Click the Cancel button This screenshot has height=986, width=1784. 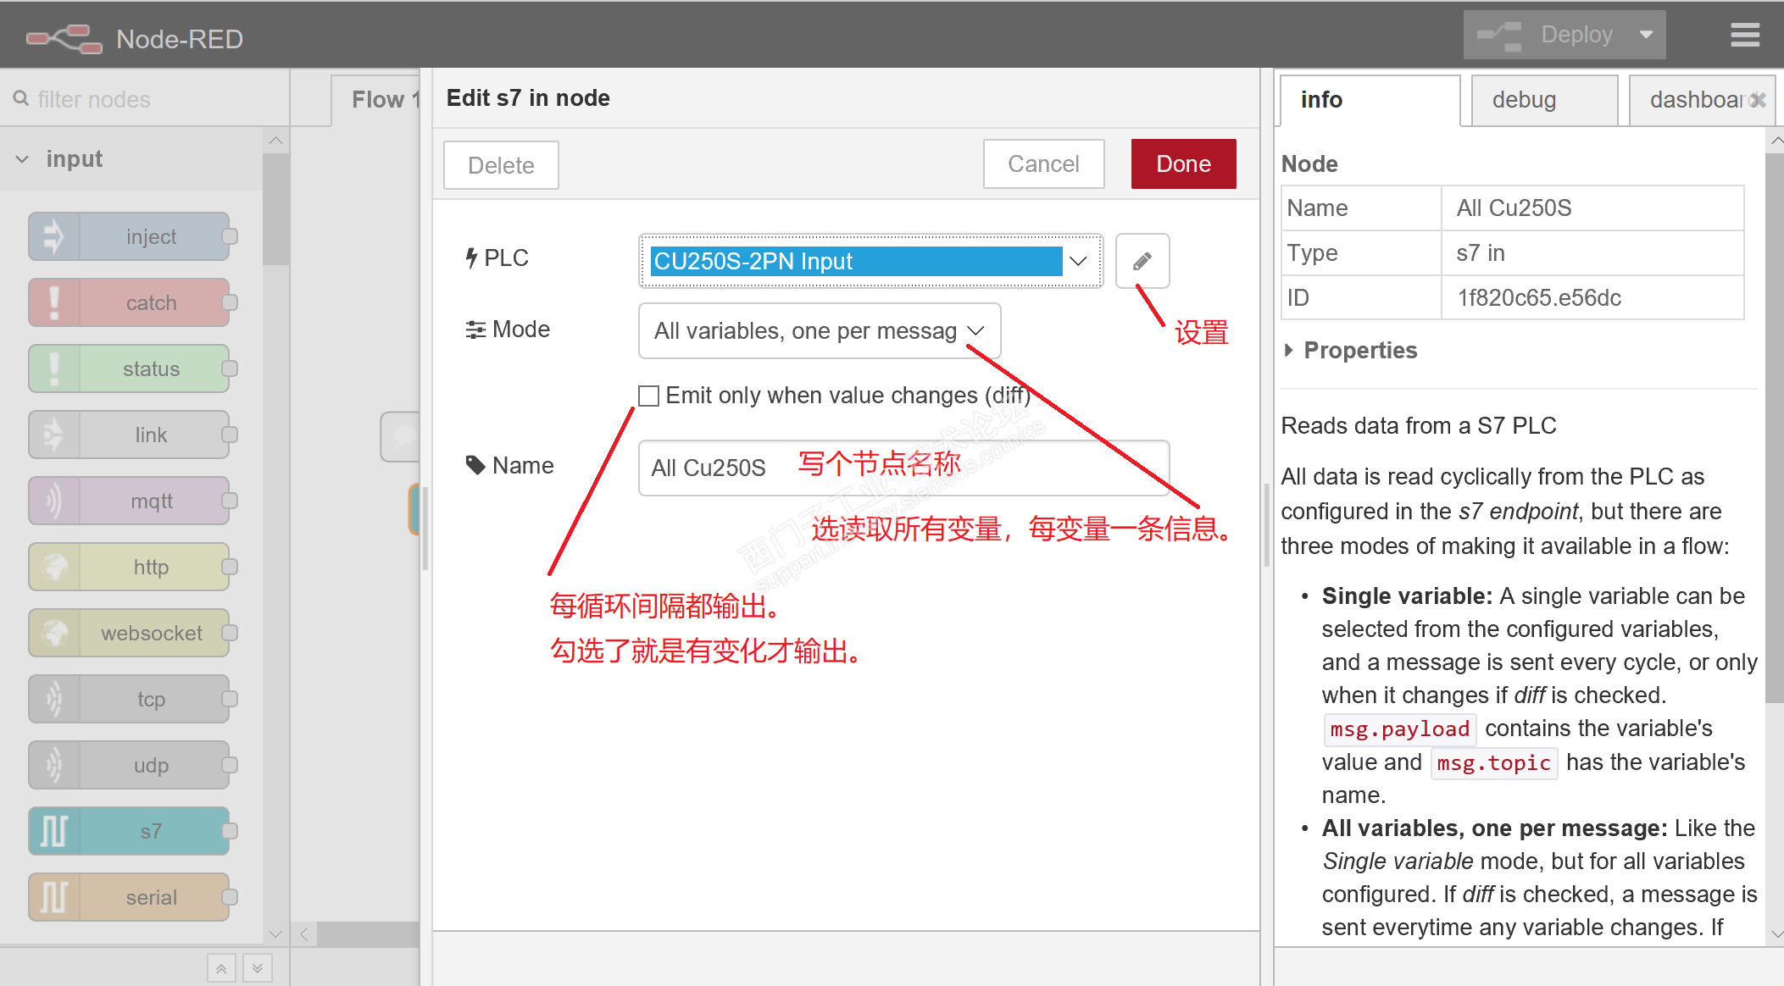pos(1042,164)
